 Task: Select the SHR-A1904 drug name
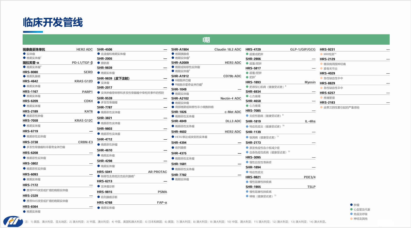pos(180,50)
